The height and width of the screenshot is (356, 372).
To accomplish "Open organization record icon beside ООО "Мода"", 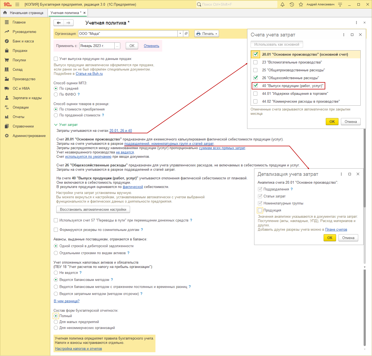I will coord(186,33).
